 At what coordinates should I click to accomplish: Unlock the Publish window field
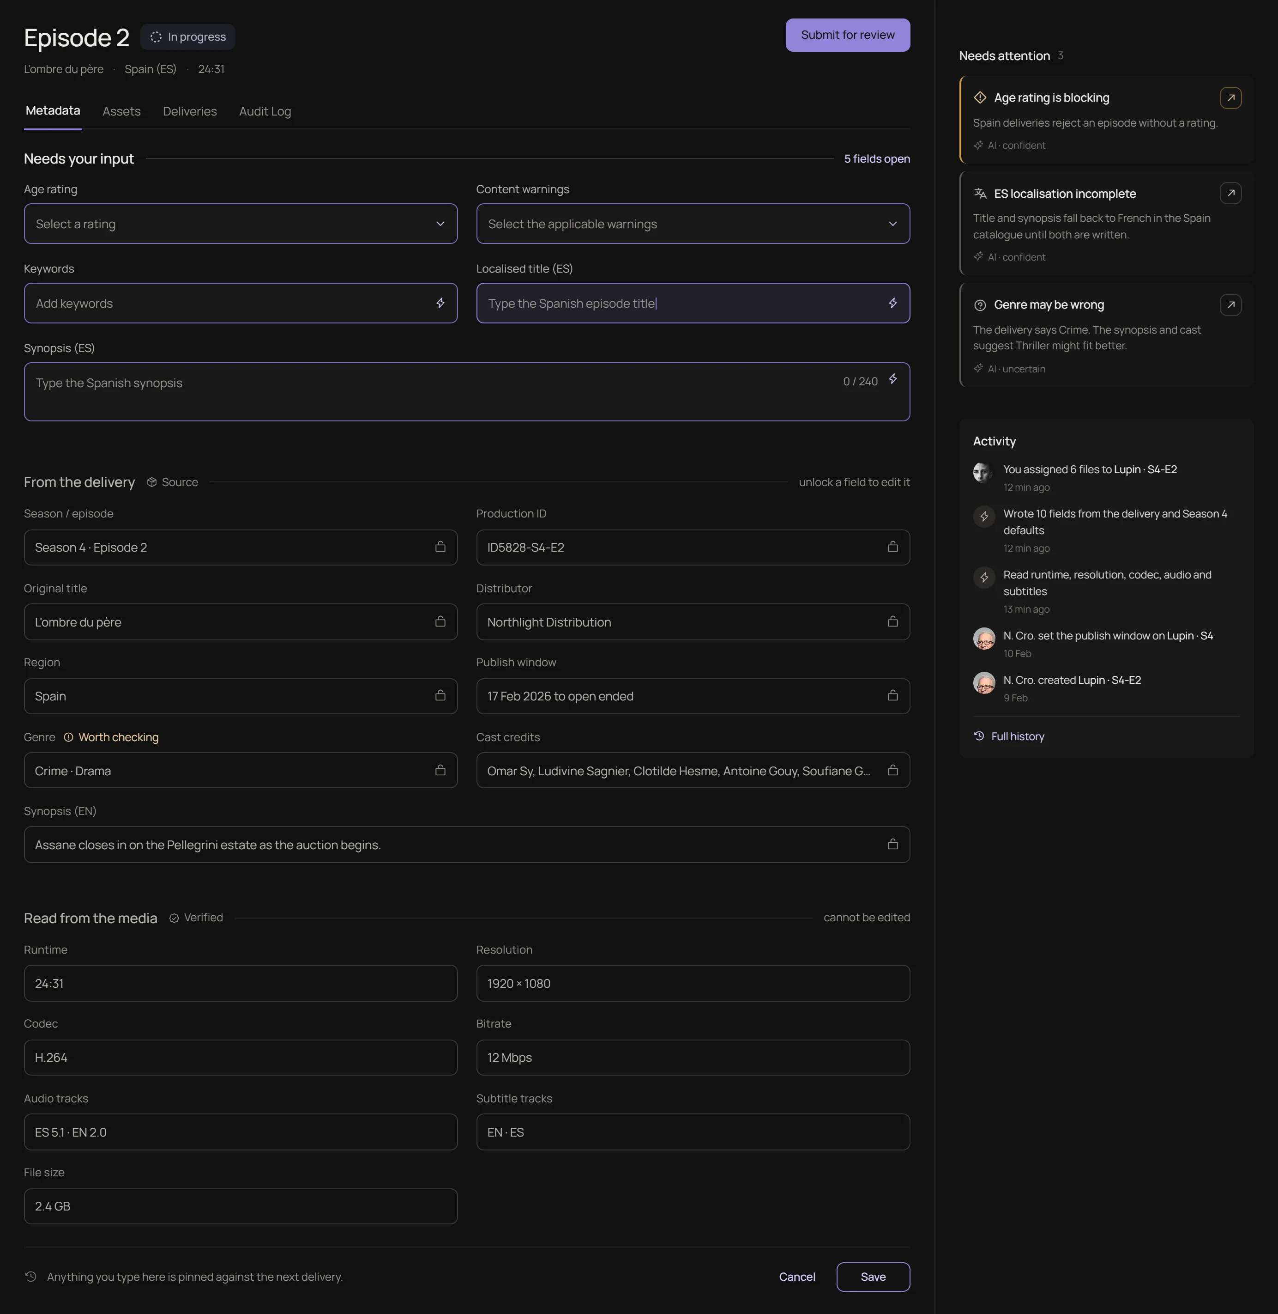pos(893,695)
